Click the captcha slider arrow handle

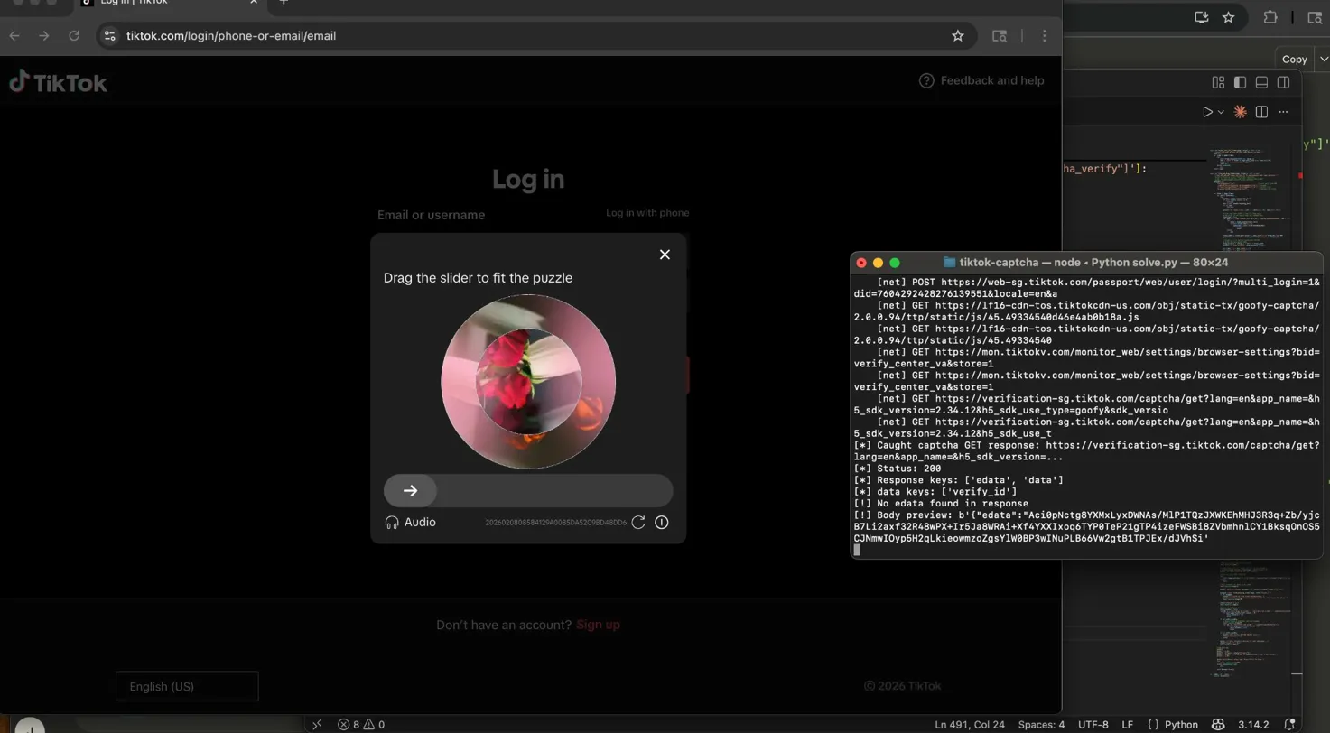point(411,490)
